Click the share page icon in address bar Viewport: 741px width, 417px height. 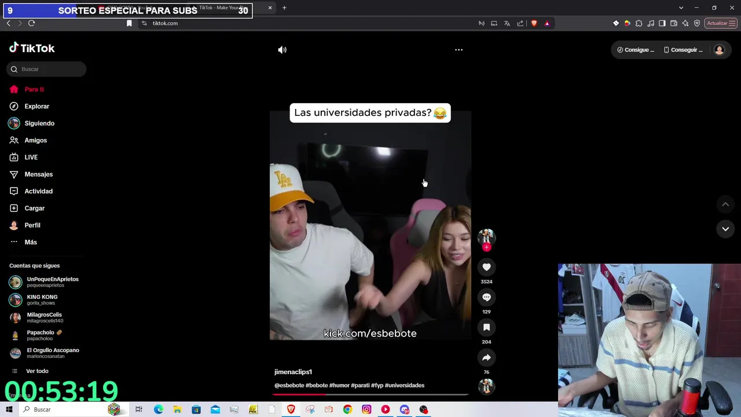[520, 23]
